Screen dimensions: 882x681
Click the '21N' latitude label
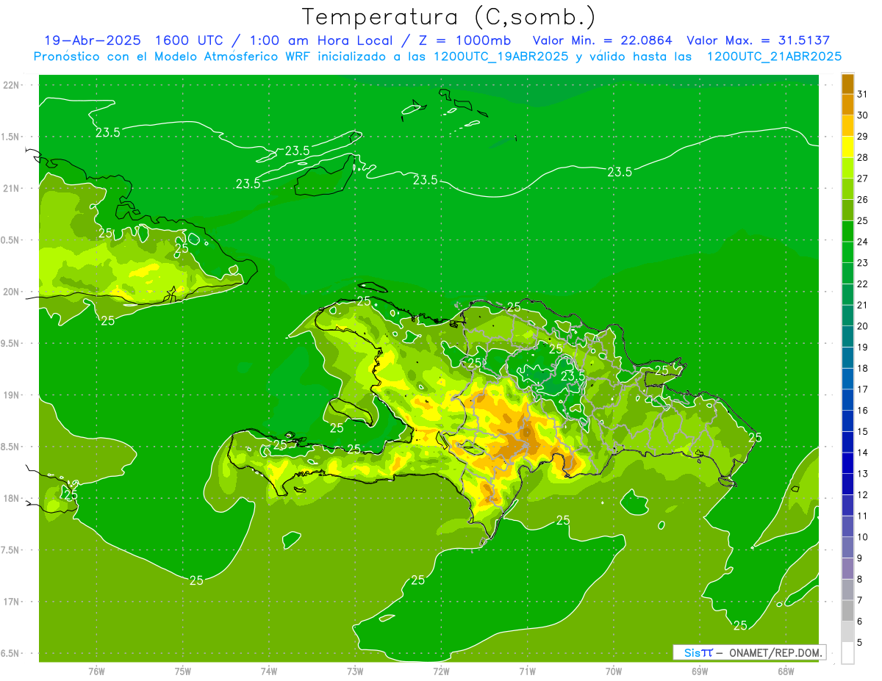pos(12,188)
